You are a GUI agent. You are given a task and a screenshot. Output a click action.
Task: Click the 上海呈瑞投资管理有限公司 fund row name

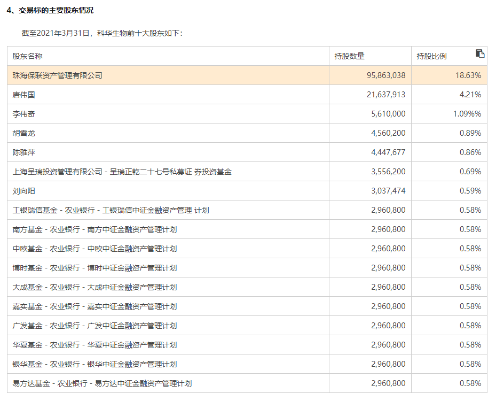coord(122,172)
